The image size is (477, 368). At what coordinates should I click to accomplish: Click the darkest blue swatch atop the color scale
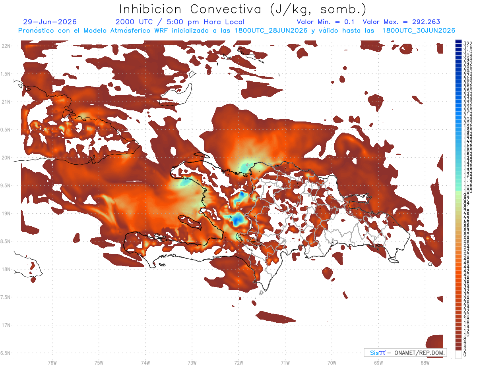coord(458,42)
